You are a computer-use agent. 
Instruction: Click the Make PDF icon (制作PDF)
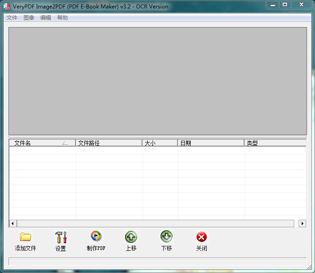[96, 236]
